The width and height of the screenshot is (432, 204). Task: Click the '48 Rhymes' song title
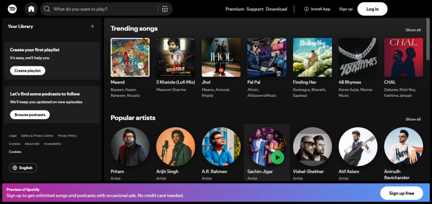pyautogui.click(x=350, y=82)
